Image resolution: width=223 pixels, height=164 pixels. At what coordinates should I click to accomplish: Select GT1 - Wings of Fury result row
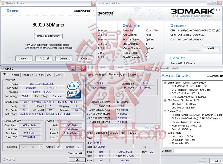(x=189, y=86)
